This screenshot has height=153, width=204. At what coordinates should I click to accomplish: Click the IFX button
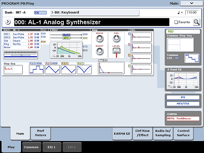[x=183, y=97]
